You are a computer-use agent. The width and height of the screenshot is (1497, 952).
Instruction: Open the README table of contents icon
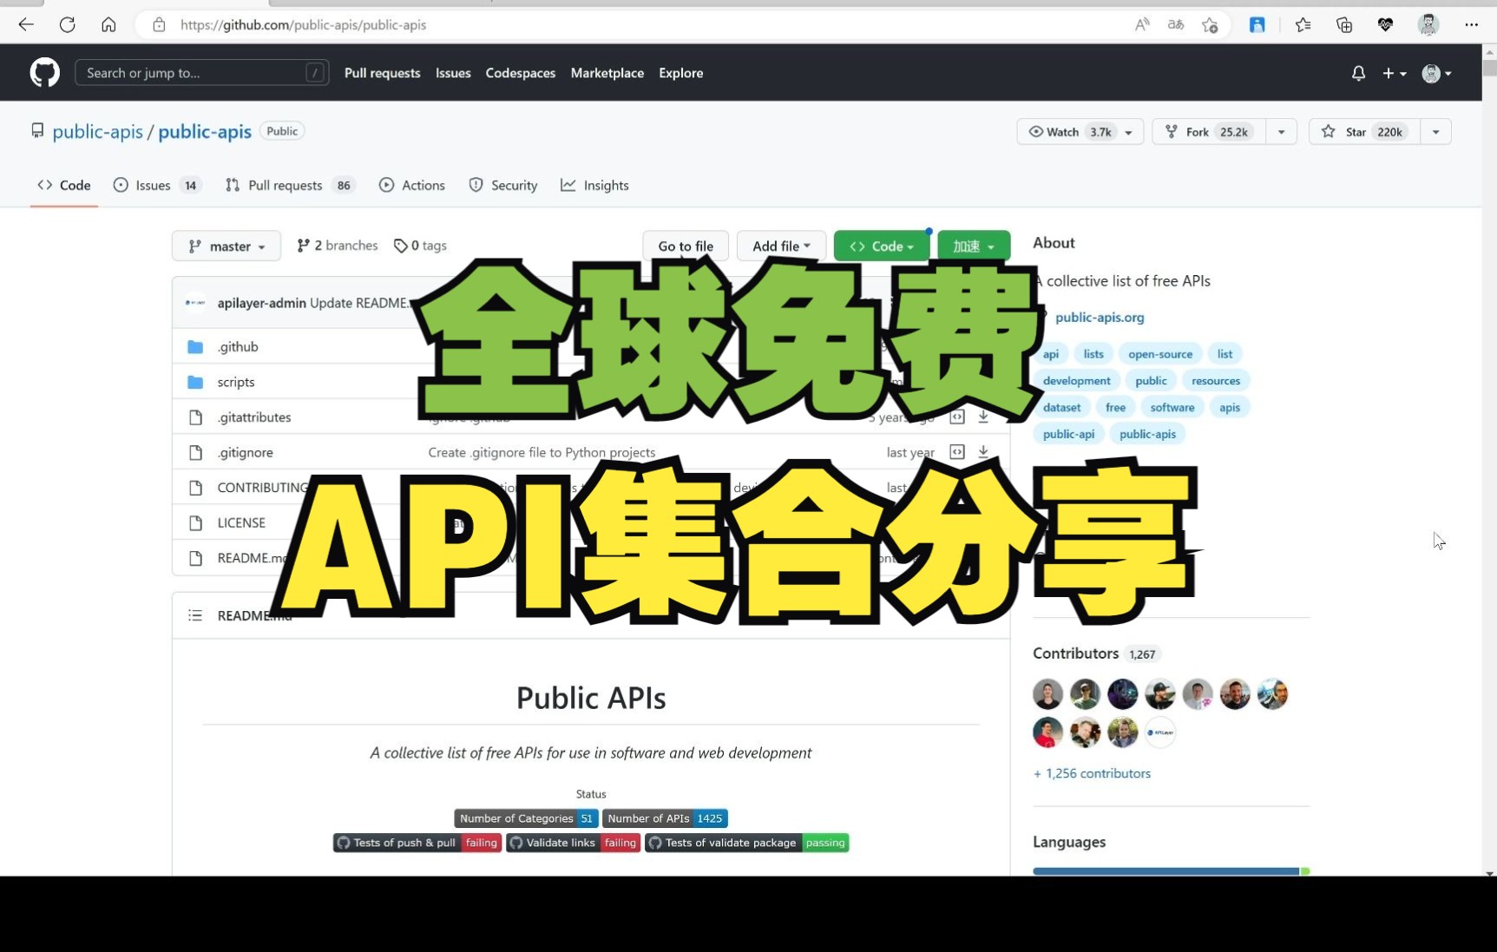pos(195,615)
